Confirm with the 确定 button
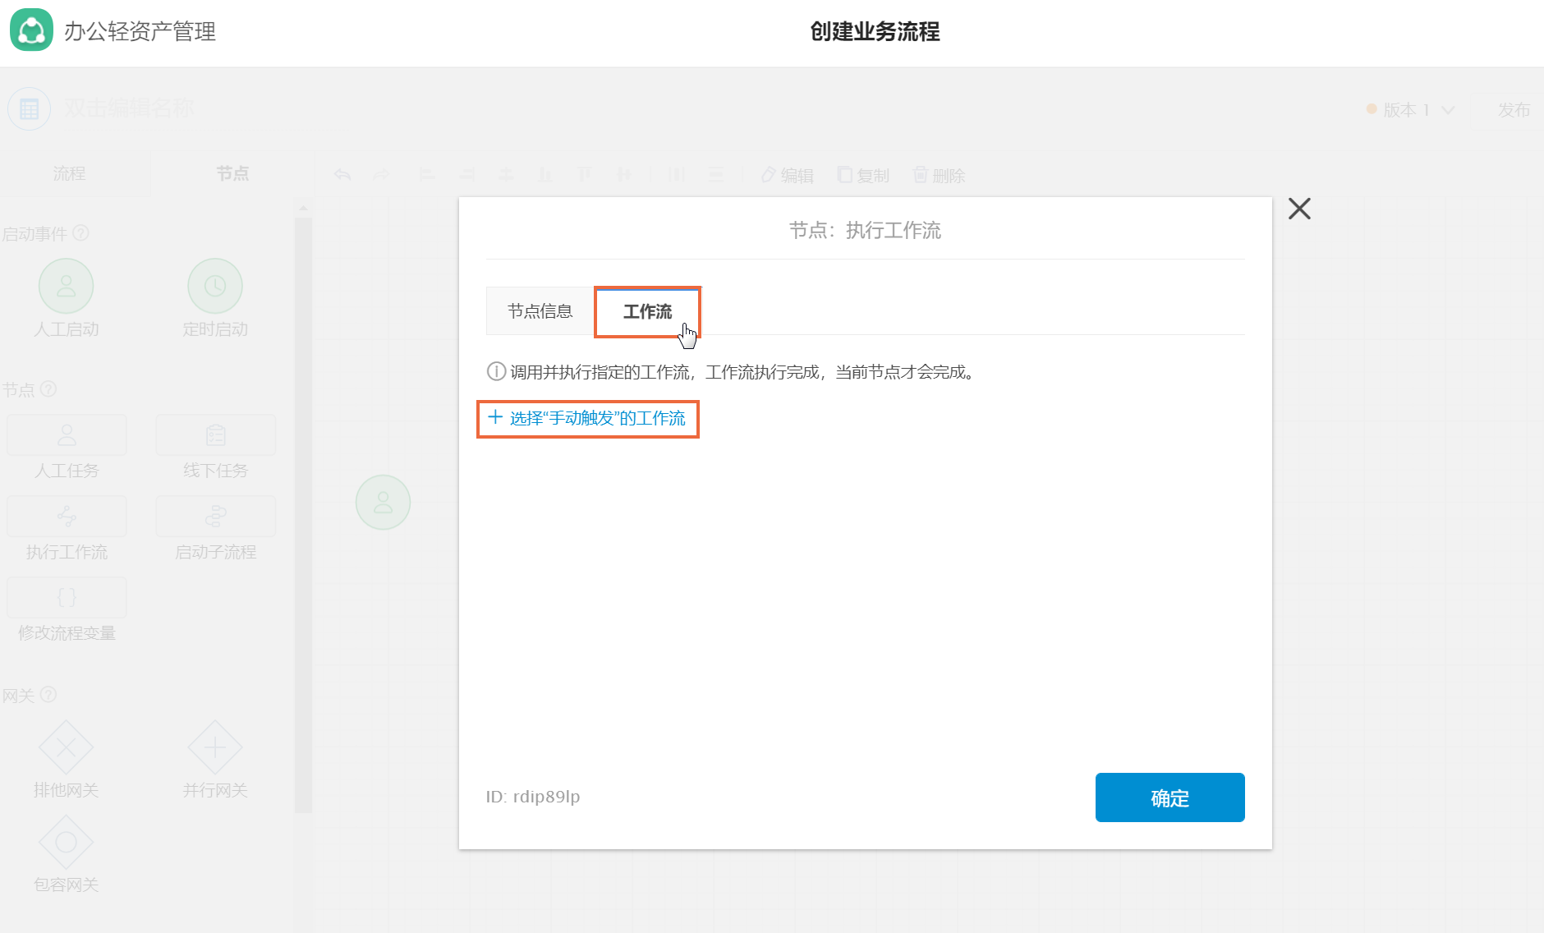 (1169, 797)
